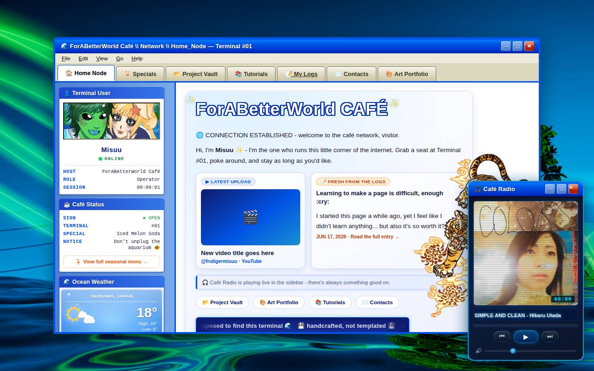Click the 'handcrafted, not templated' ticker text
594x371 pixels.
[x=346, y=326]
